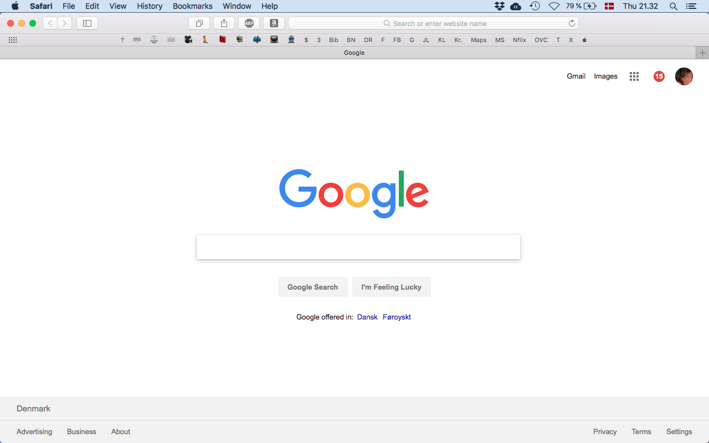
Task: Open the mailbox bookmark
Action: pos(257,40)
